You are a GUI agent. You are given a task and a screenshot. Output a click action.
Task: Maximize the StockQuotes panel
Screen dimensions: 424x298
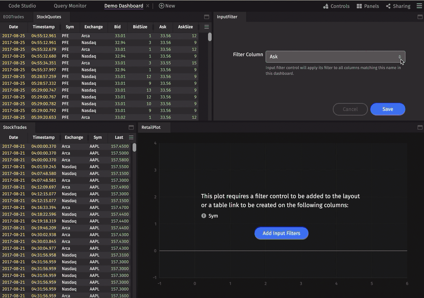point(206,17)
